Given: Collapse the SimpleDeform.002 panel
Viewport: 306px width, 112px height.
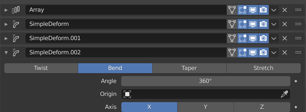Looking at the screenshot, I should [6, 52].
